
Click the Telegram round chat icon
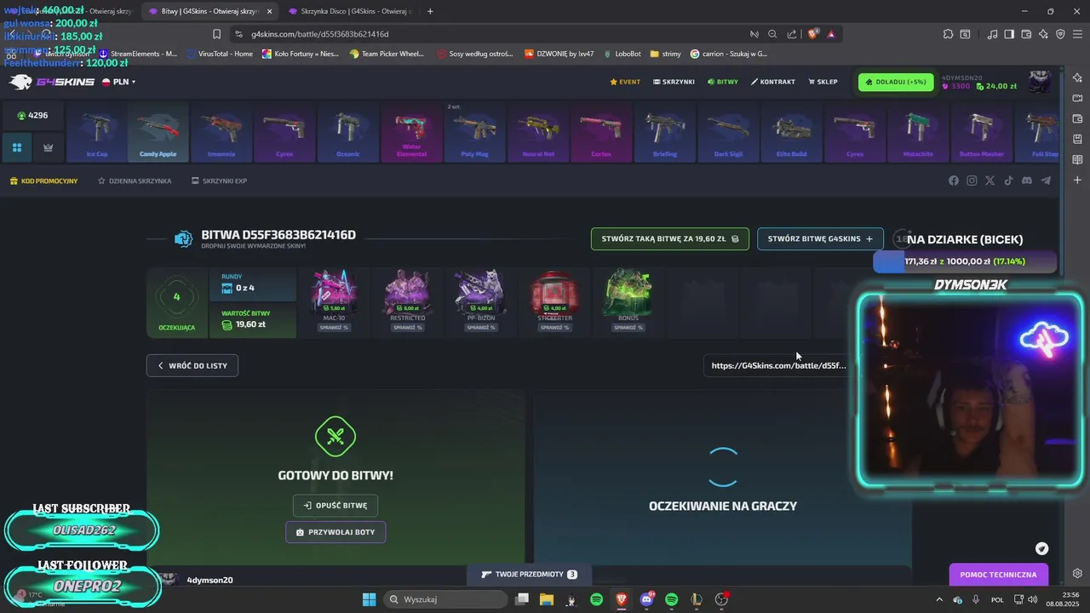click(x=1041, y=548)
